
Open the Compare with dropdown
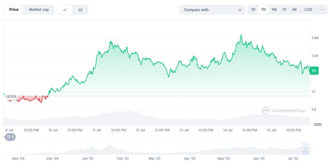pyautogui.click(x=212, y=10)
